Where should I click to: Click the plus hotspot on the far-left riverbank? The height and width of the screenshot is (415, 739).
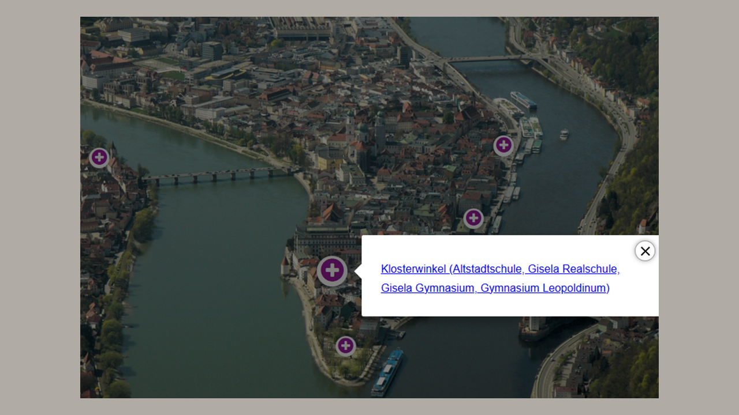pos(99,157)
